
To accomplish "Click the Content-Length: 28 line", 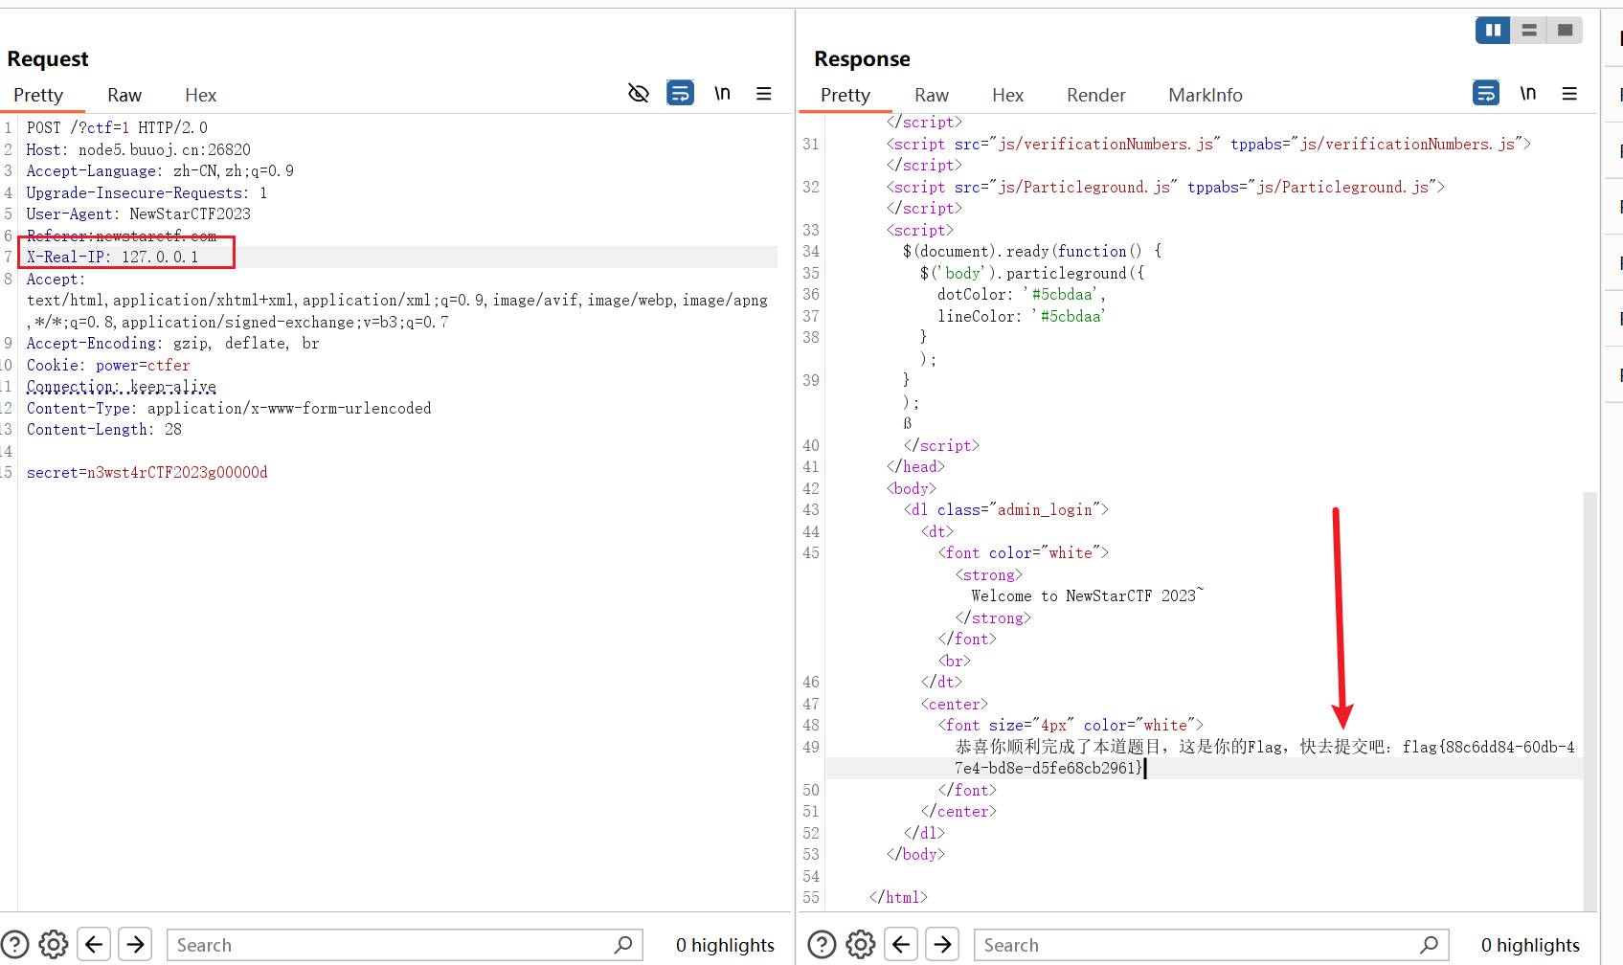I will (104, 429).
